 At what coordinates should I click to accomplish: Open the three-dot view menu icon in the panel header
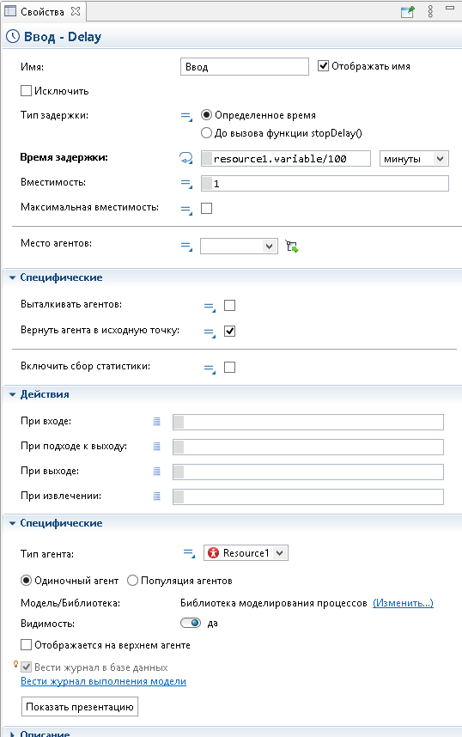click(x=430, y=12)
